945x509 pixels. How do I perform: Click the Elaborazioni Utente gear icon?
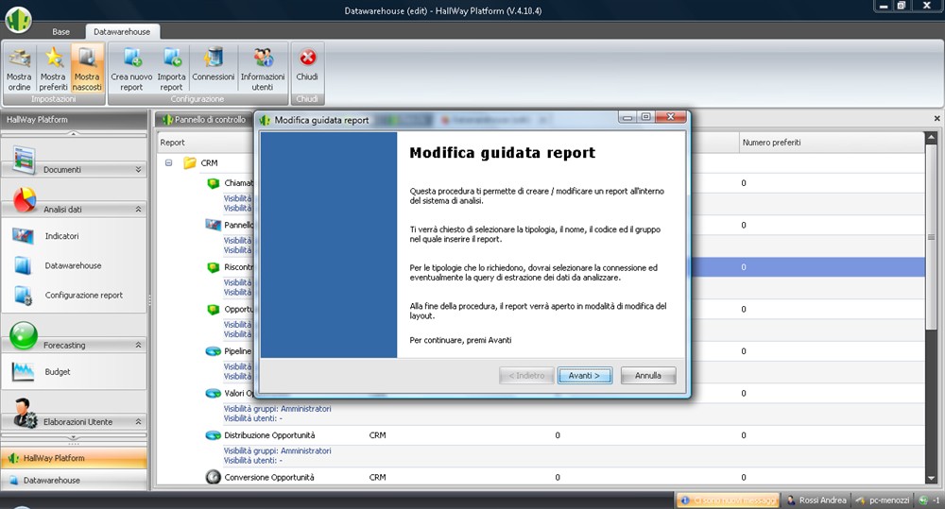click(26, 413)
